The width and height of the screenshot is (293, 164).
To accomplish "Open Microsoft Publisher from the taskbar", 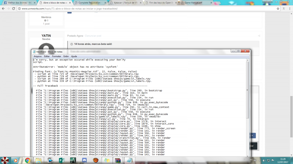I will pyautogui.click(x=62, y=160).
